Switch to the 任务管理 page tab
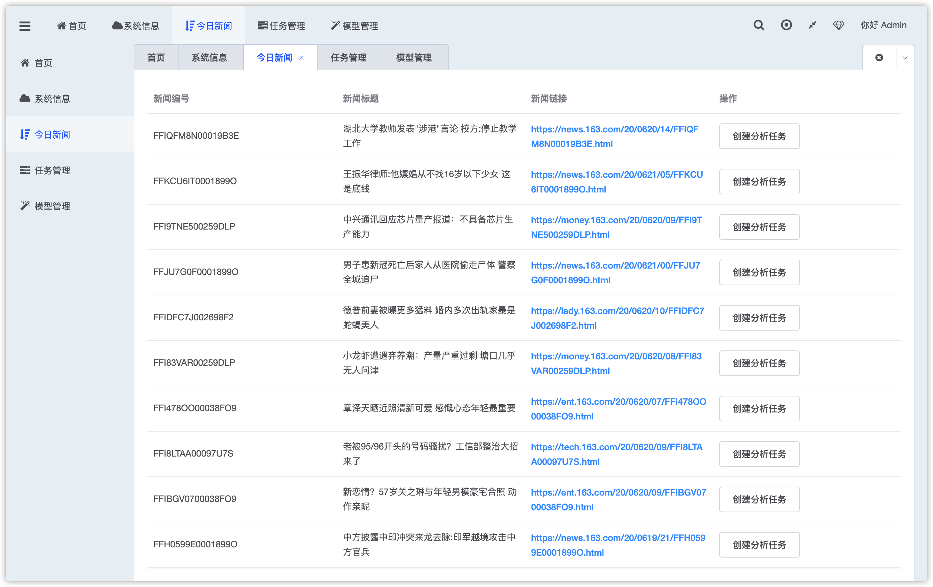 click(x=348, y=58)
